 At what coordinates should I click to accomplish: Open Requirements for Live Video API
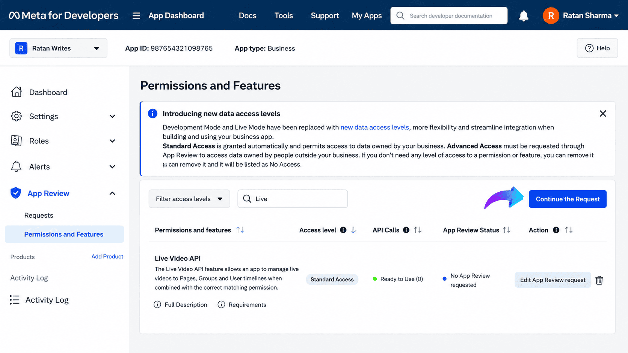click(x=247, y=305)
